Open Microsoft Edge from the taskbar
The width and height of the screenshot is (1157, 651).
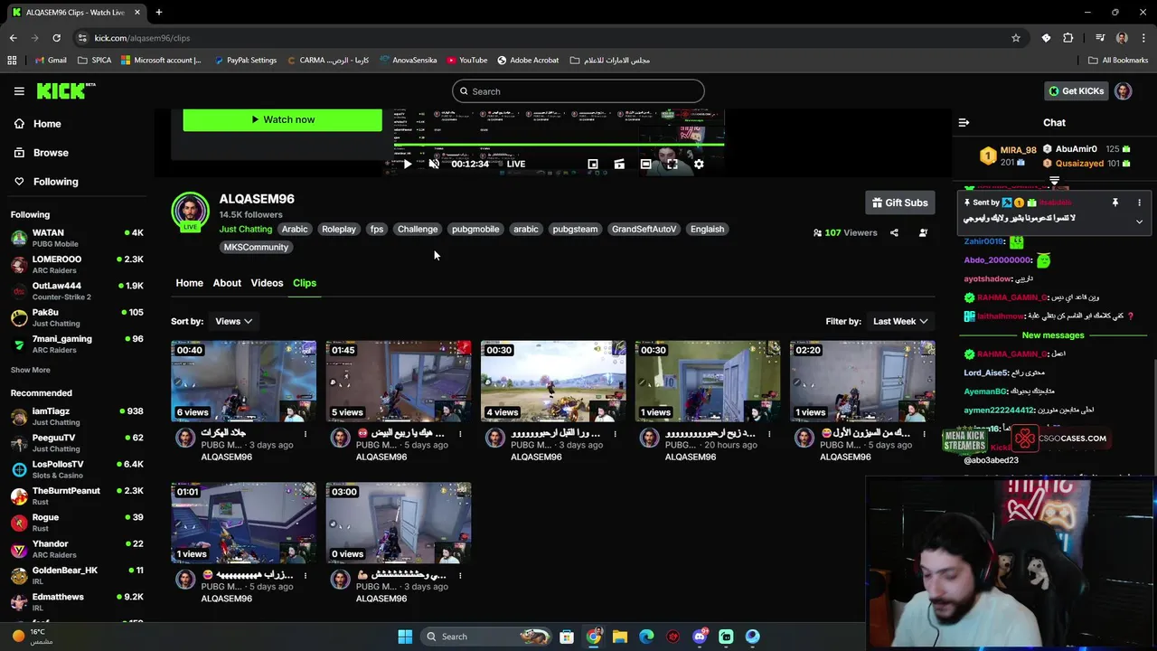tap(646, 637)
